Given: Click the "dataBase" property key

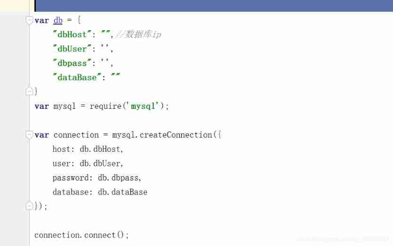Looking at the screenshot, I should [76, 77].
